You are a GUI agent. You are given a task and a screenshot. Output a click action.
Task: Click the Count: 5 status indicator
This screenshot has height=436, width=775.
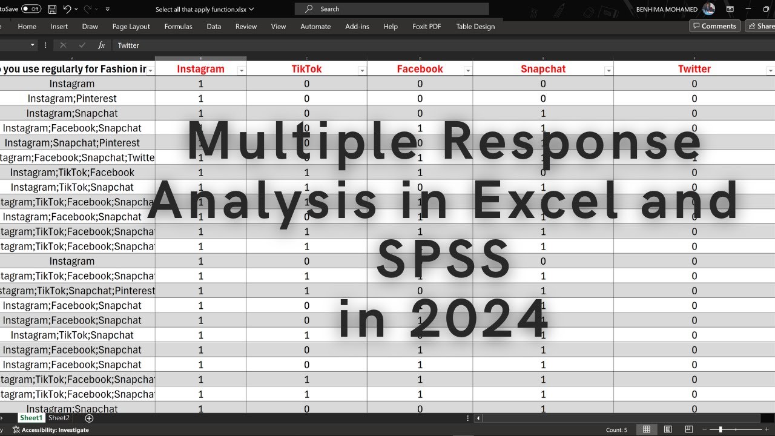pyautogui.click(x=616, y=430)
